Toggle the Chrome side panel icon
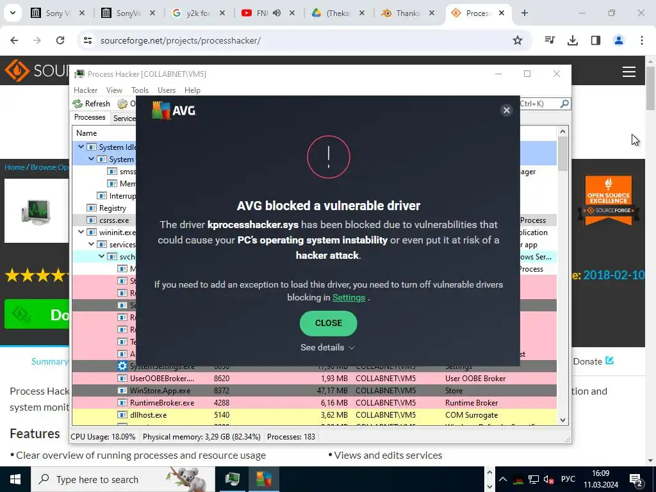The height and width of the screenshot is (492, 656). (595, 40)
